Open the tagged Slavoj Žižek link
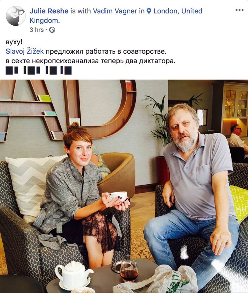This screenshot has height=293, width=248. 25,51
